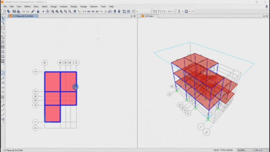Open the Design menu
Image resolution: width=270 pixels, height=152 pixels.
coord(84,7)
